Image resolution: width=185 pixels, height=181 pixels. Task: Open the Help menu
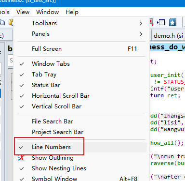click(x=72, y=12)
